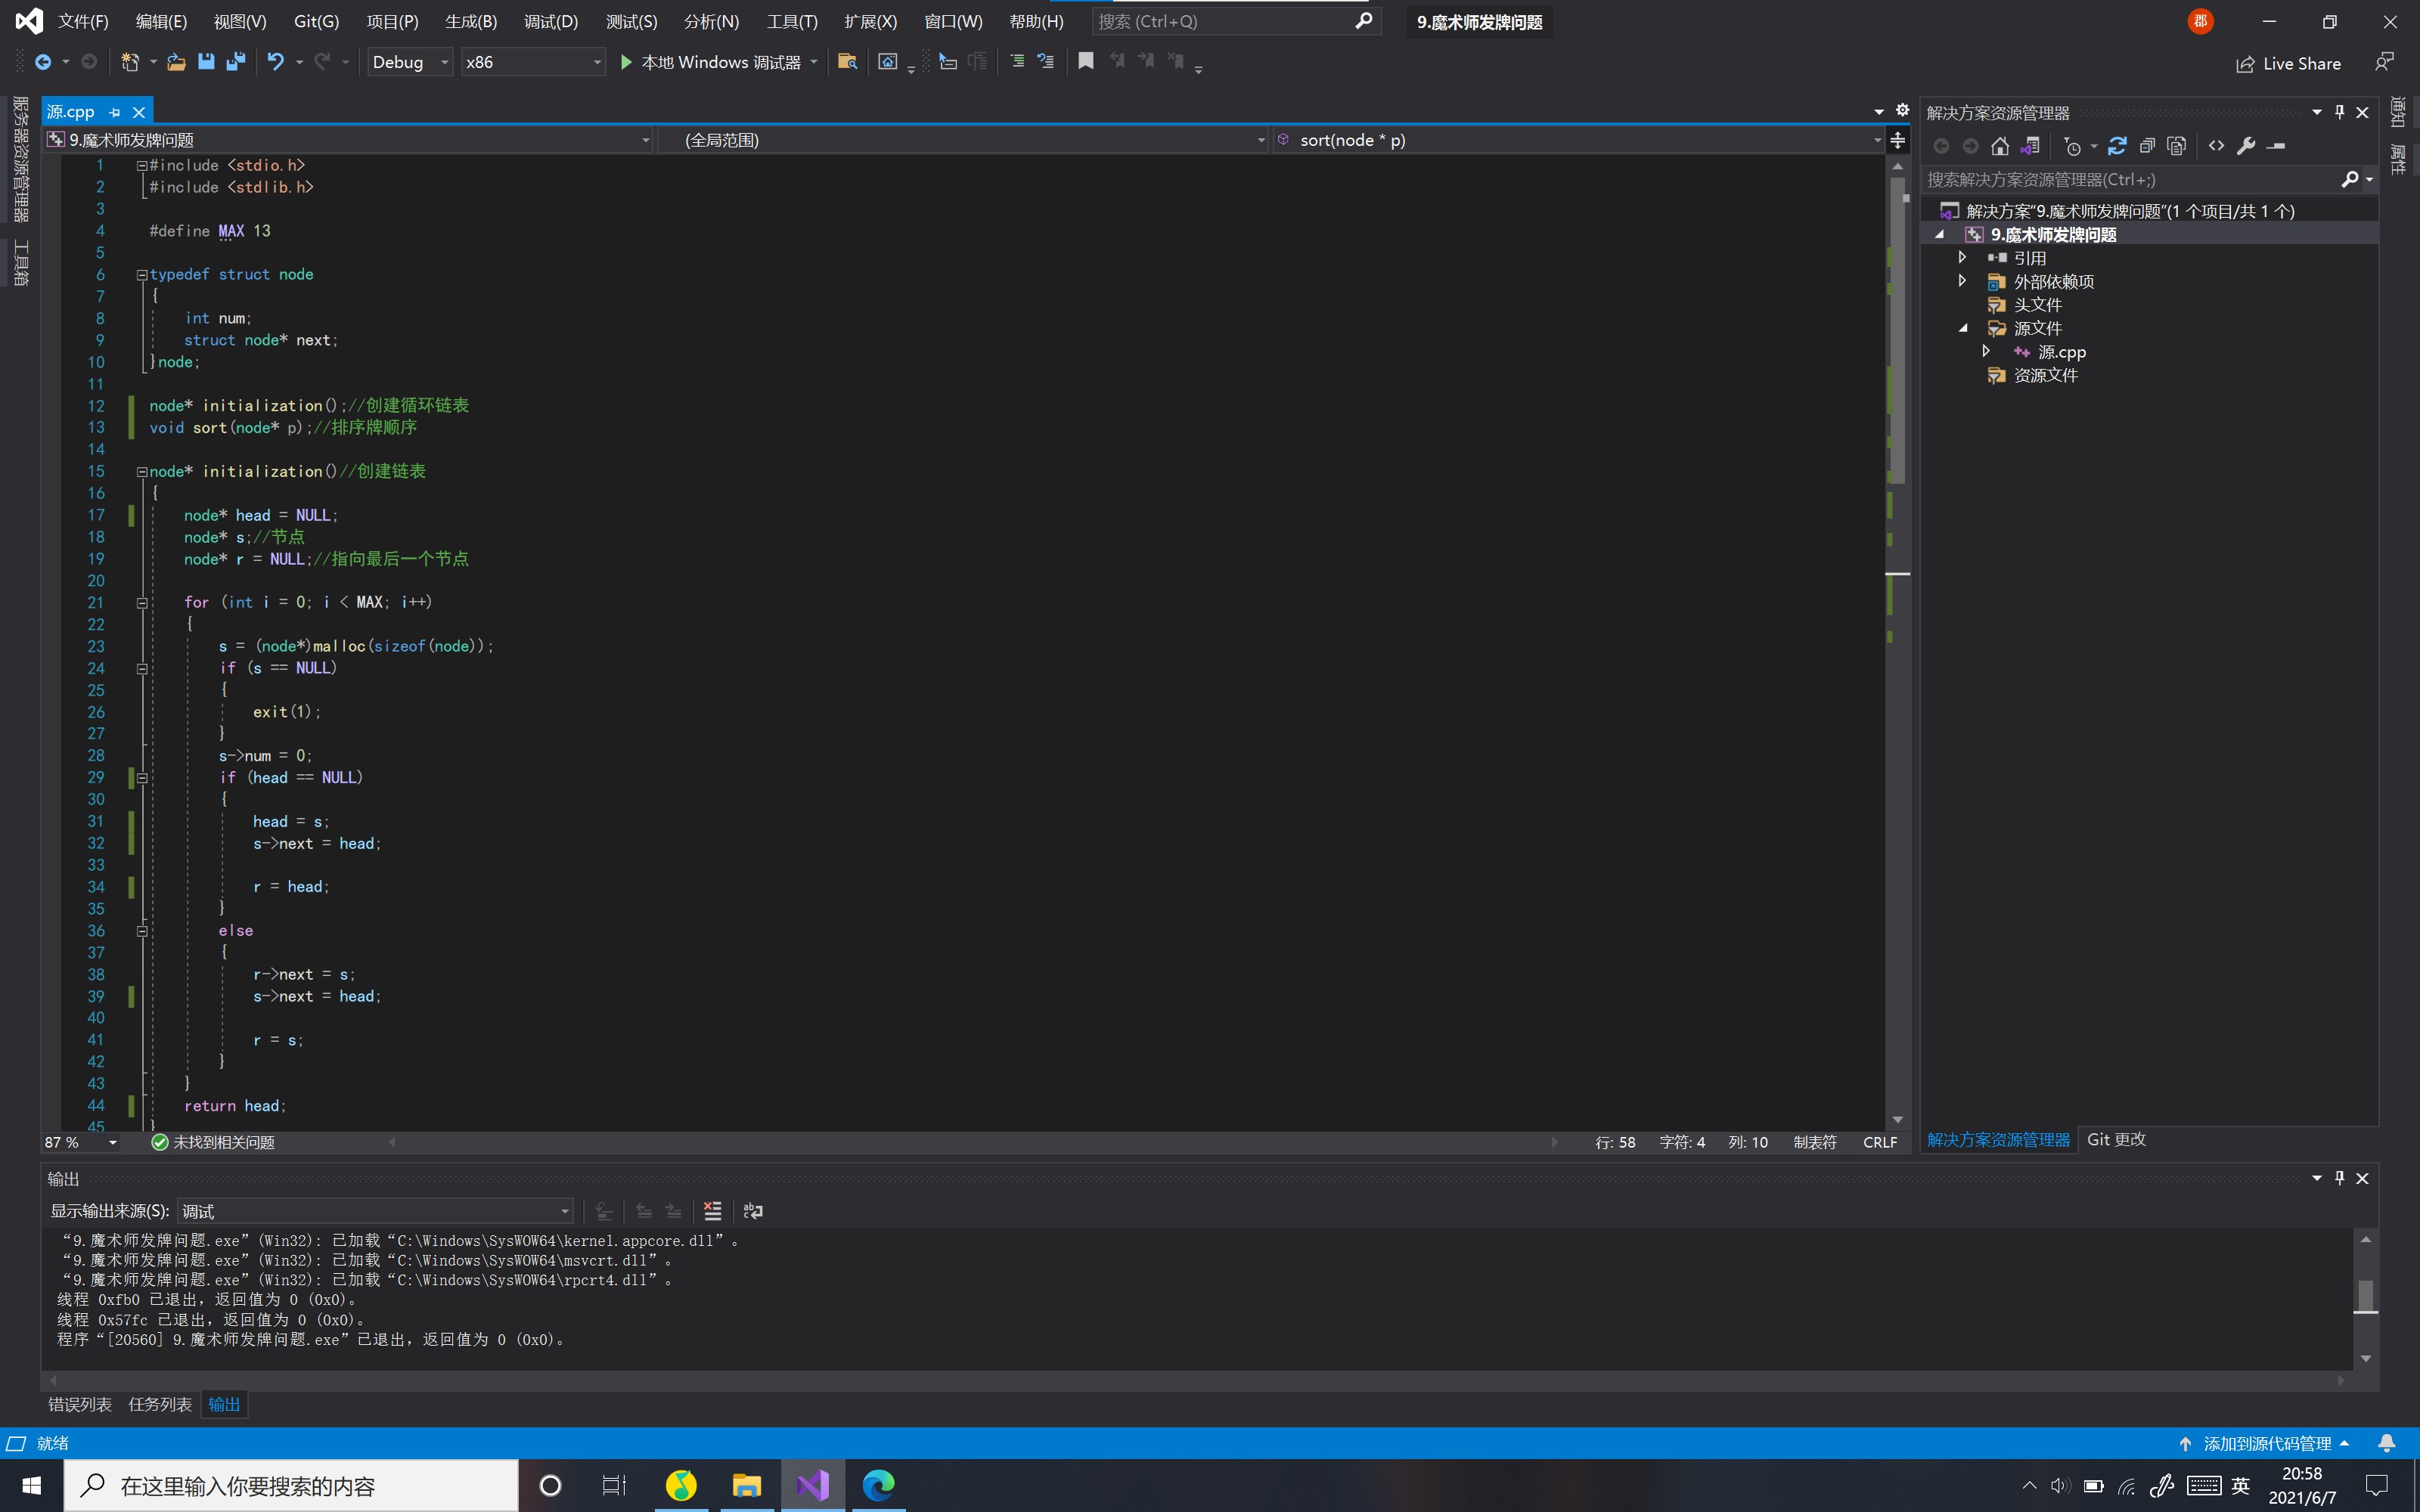The width and height of the screenshot is (2420, 1512).
Task: Click the comment-out selected lines icon
Action: [x=1017, y=62]
